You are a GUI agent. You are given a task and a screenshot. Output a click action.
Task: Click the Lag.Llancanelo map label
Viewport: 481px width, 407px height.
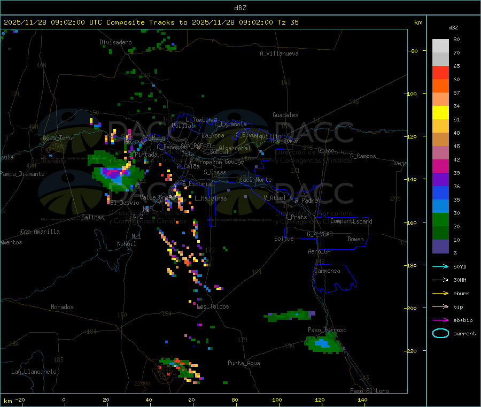point(34,372)
